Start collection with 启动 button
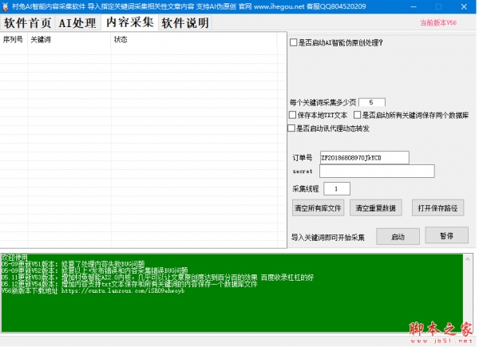The width and height of the screenshot is (479, 347). point(398,237)
